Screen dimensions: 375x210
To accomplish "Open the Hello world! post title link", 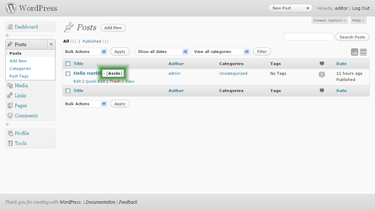I will [87, 73].
